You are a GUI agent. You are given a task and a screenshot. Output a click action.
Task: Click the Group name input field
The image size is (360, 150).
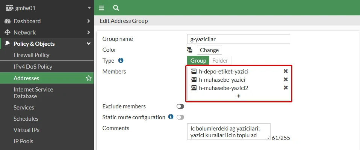click(239, 39)
